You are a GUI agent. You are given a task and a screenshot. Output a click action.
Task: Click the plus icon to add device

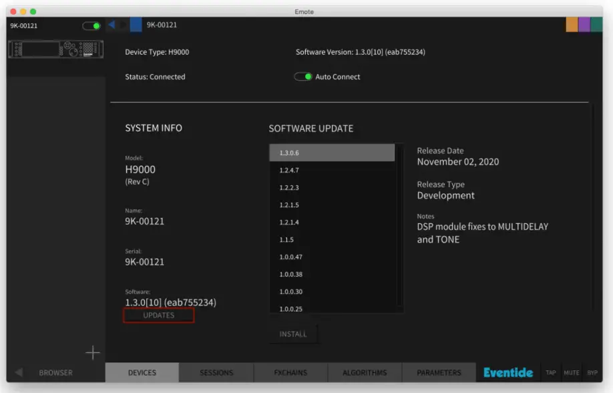(x=92, y=352)
